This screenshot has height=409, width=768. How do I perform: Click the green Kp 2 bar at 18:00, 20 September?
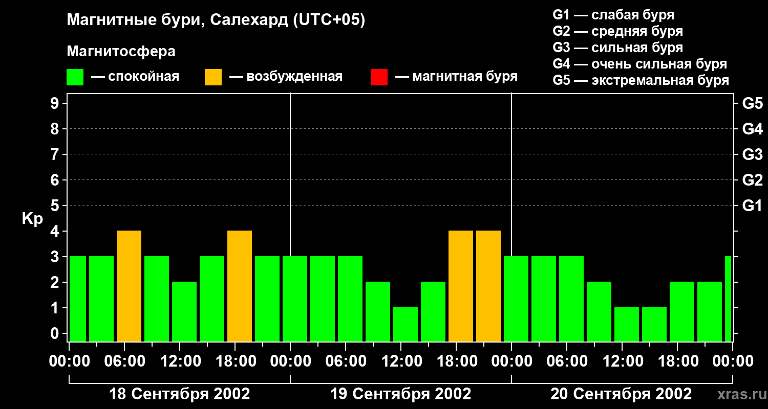tap(682, 312)
